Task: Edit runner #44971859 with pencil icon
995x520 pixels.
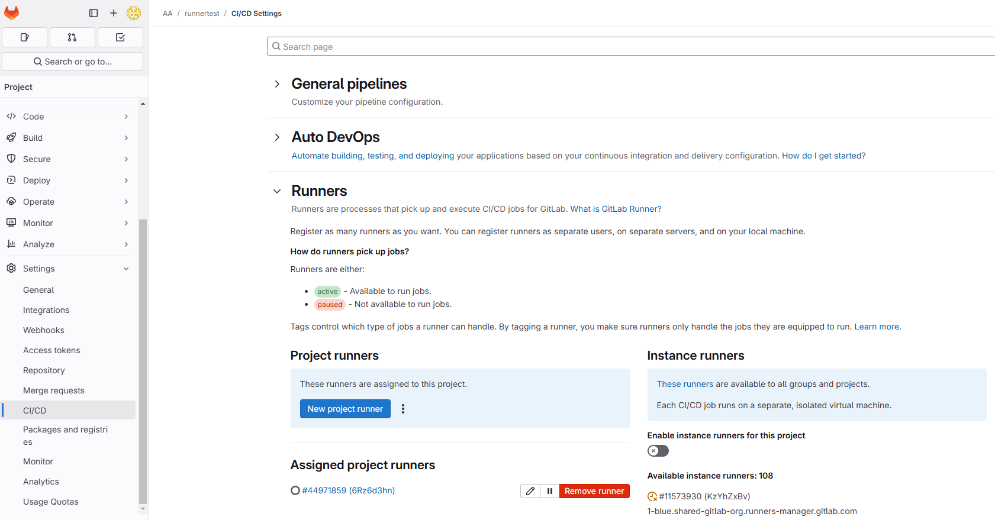Action: (x=530, y=491)
